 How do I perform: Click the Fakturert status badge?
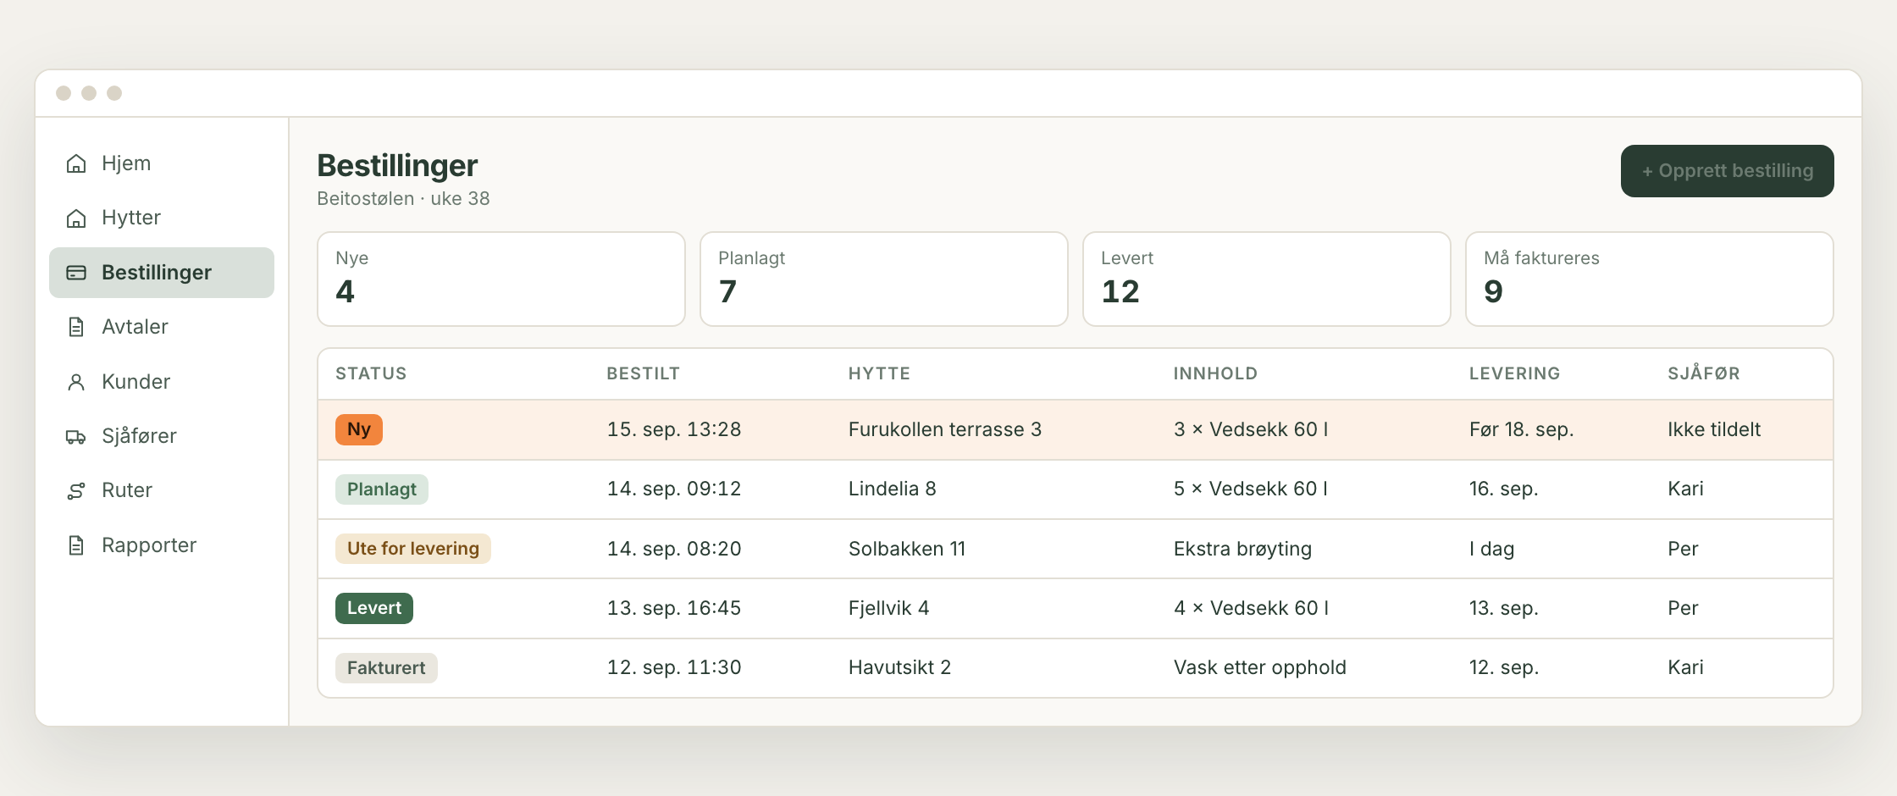click(x=386, y=668)
